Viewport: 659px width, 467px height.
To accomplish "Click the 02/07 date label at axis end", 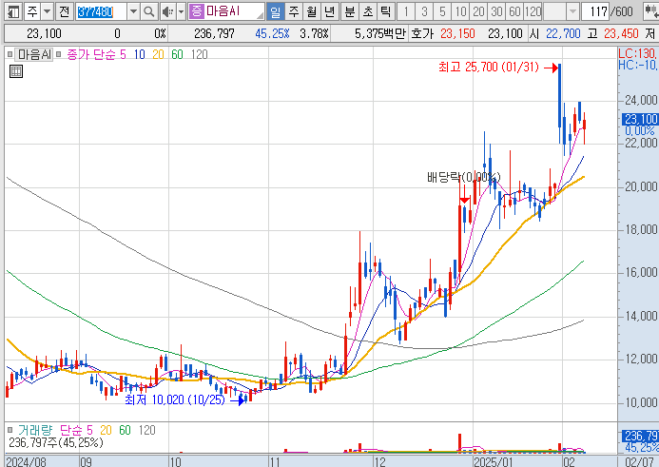I will [639, 462].
